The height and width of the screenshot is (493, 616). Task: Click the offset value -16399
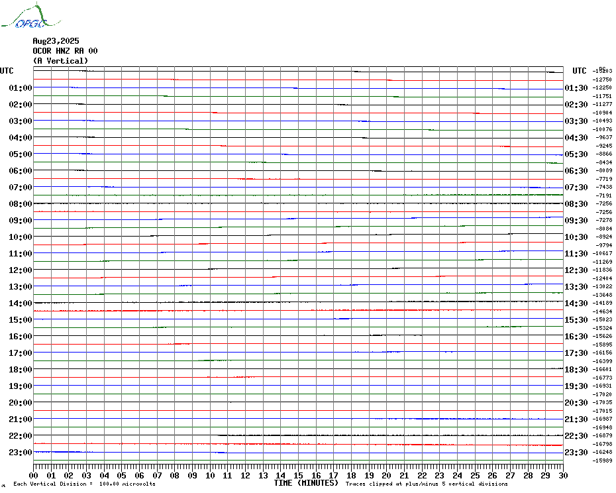click(x=602, y=361)
